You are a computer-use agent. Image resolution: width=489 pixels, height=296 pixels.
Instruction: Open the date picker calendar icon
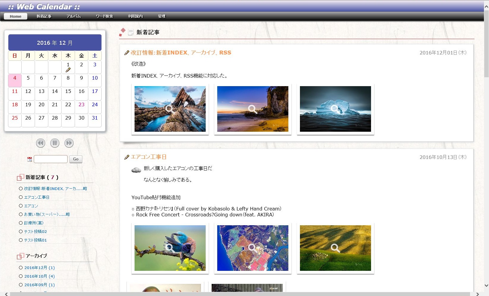[30, 159]
